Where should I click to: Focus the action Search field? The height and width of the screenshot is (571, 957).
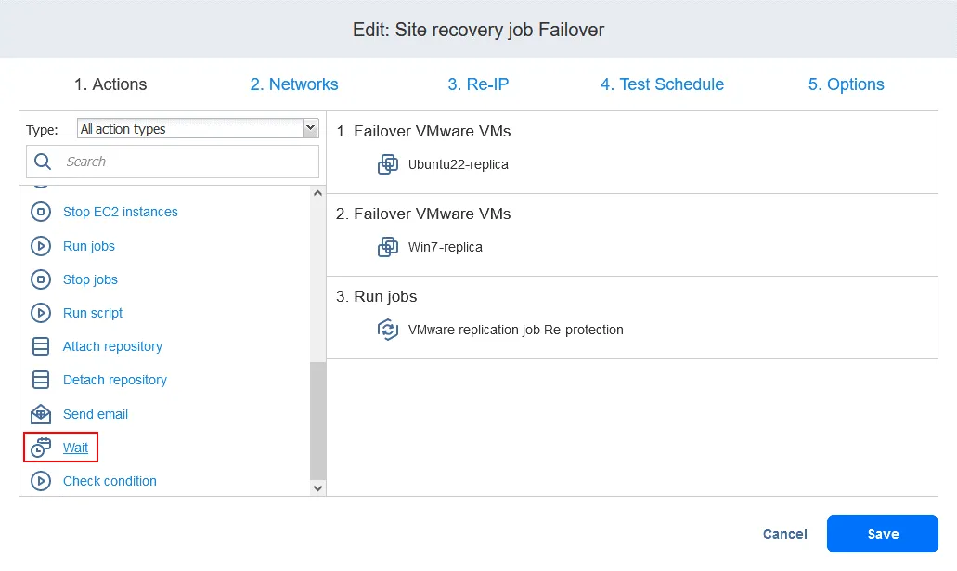(x=186, y=162)
